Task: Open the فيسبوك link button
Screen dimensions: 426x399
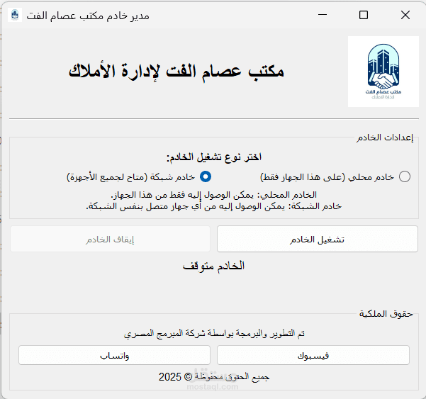Action: [x=313, y=355]
